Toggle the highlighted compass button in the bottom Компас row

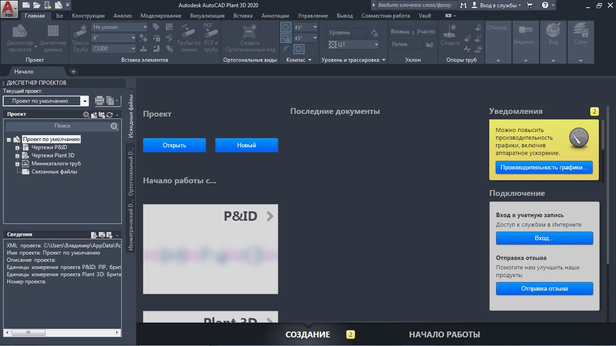click(299, 49)
